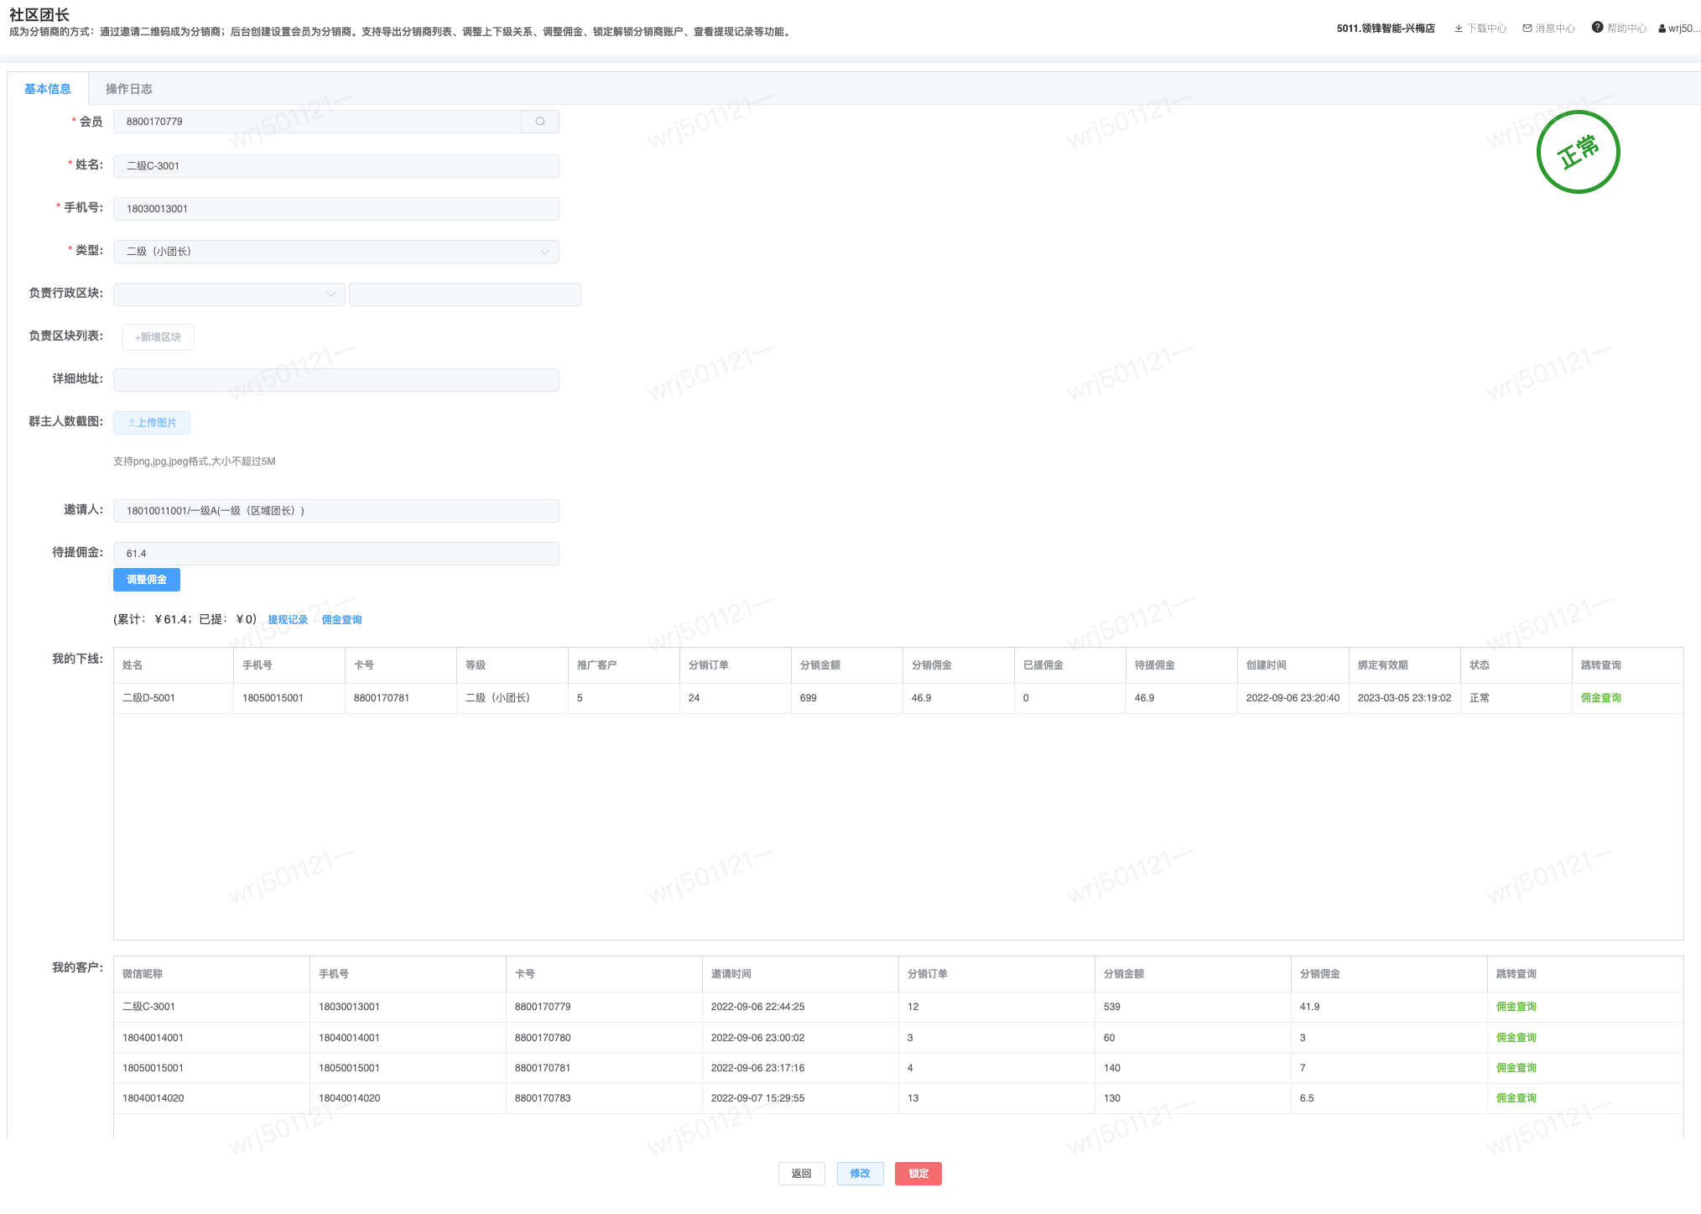
Task: Click the 修改 button
Action: tap(860, 1174)
